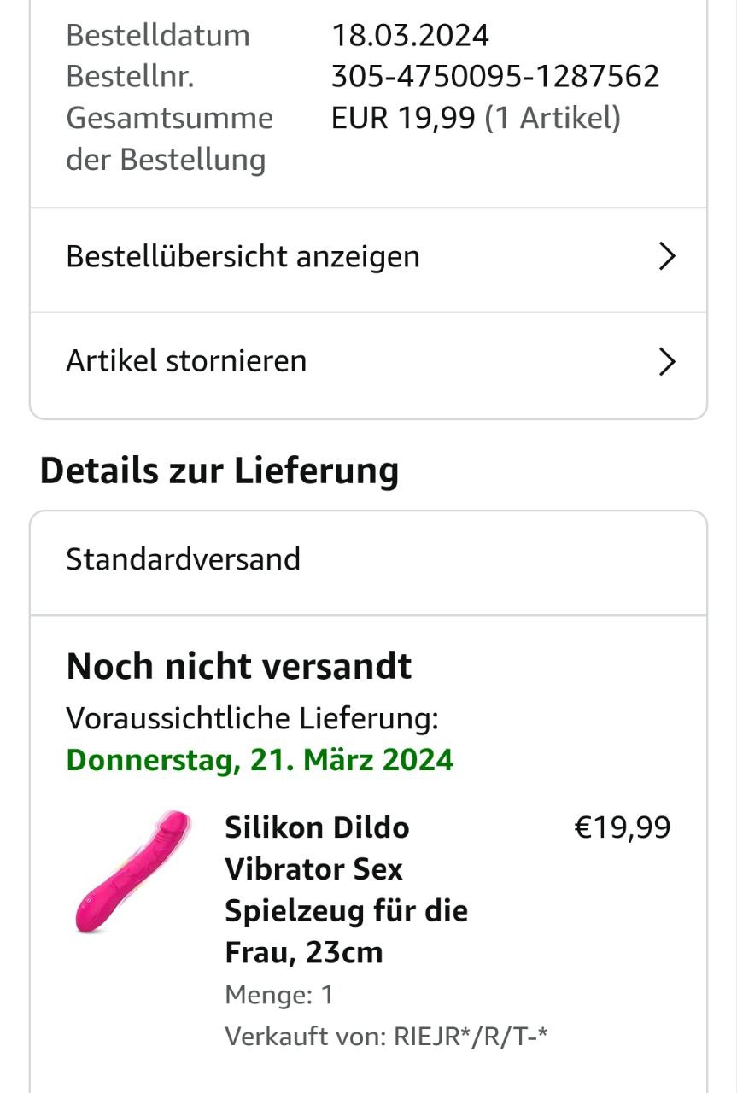This screenshot has height=1093, width=737.
Task: Click the €19,99 item price
Action: point(623,827)
